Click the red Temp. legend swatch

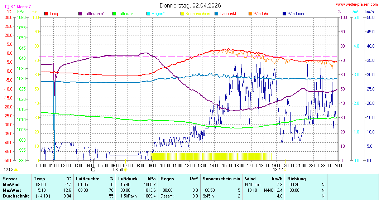click(46, 14)
